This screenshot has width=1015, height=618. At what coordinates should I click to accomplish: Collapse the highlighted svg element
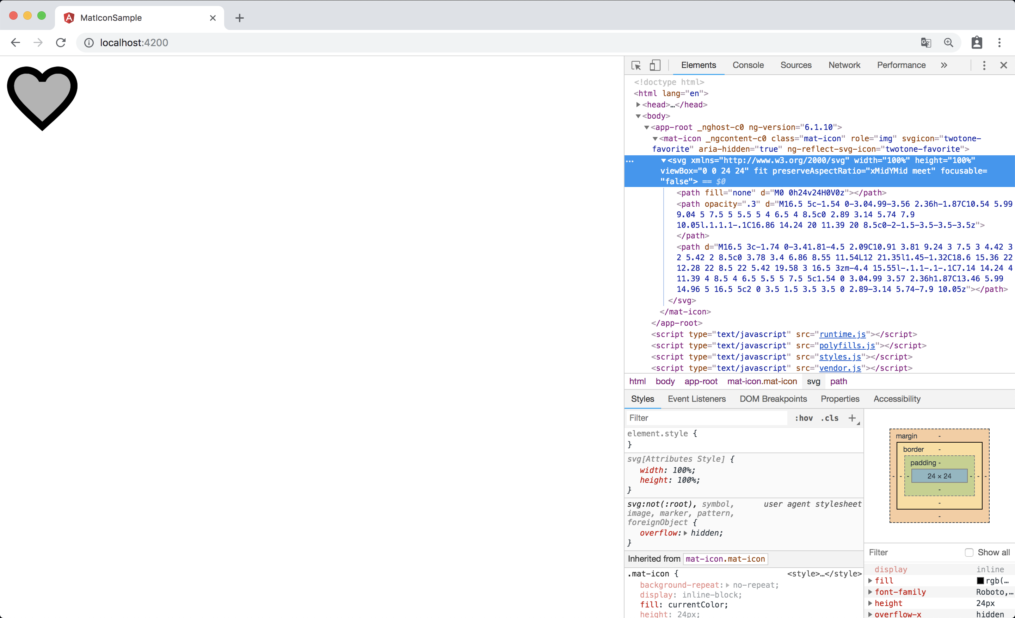(x=664, y=161)
